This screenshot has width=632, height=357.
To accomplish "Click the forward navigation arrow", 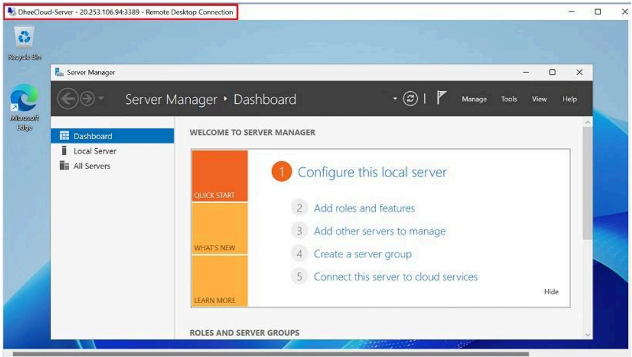I will (x=87, y=99).
